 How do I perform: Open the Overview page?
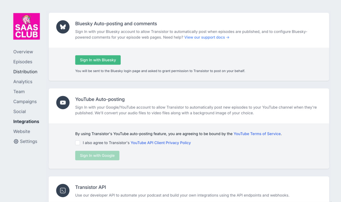click(23, 52)
